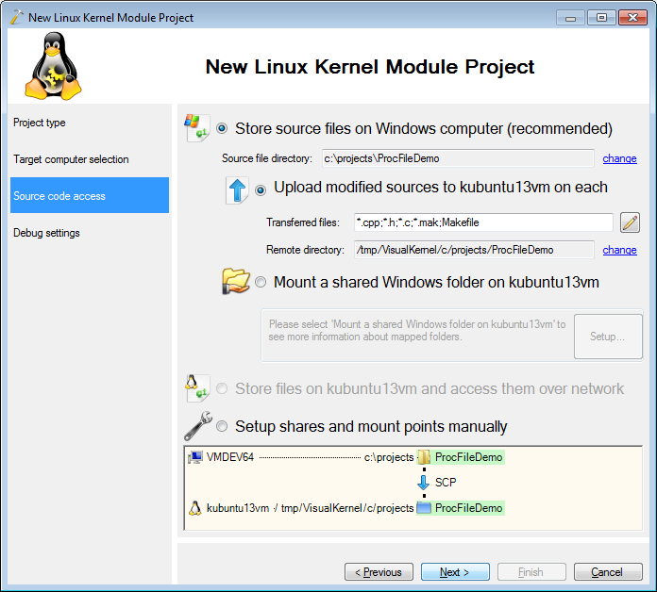Select Store files on kubuntu13vm radio
657x592 pixels.
[x=222, y=388]
